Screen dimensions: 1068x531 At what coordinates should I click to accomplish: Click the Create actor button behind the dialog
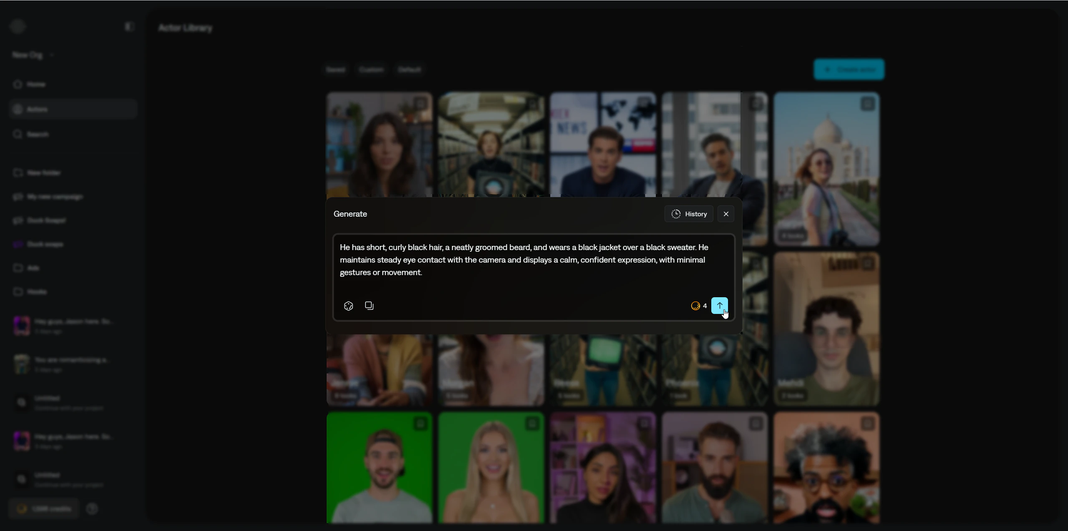(849, 69)
